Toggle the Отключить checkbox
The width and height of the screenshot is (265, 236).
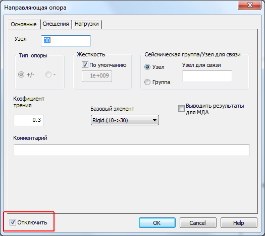(13, 222)
